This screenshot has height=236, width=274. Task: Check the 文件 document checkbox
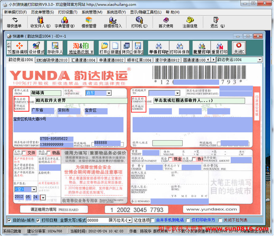click(24, 153)
